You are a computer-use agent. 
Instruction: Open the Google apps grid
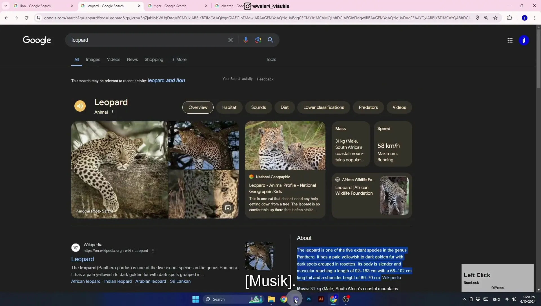pos(510,40)
